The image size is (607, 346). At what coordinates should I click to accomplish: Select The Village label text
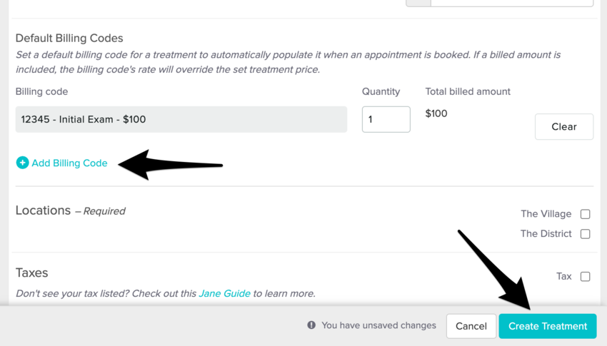coord(546,214)
